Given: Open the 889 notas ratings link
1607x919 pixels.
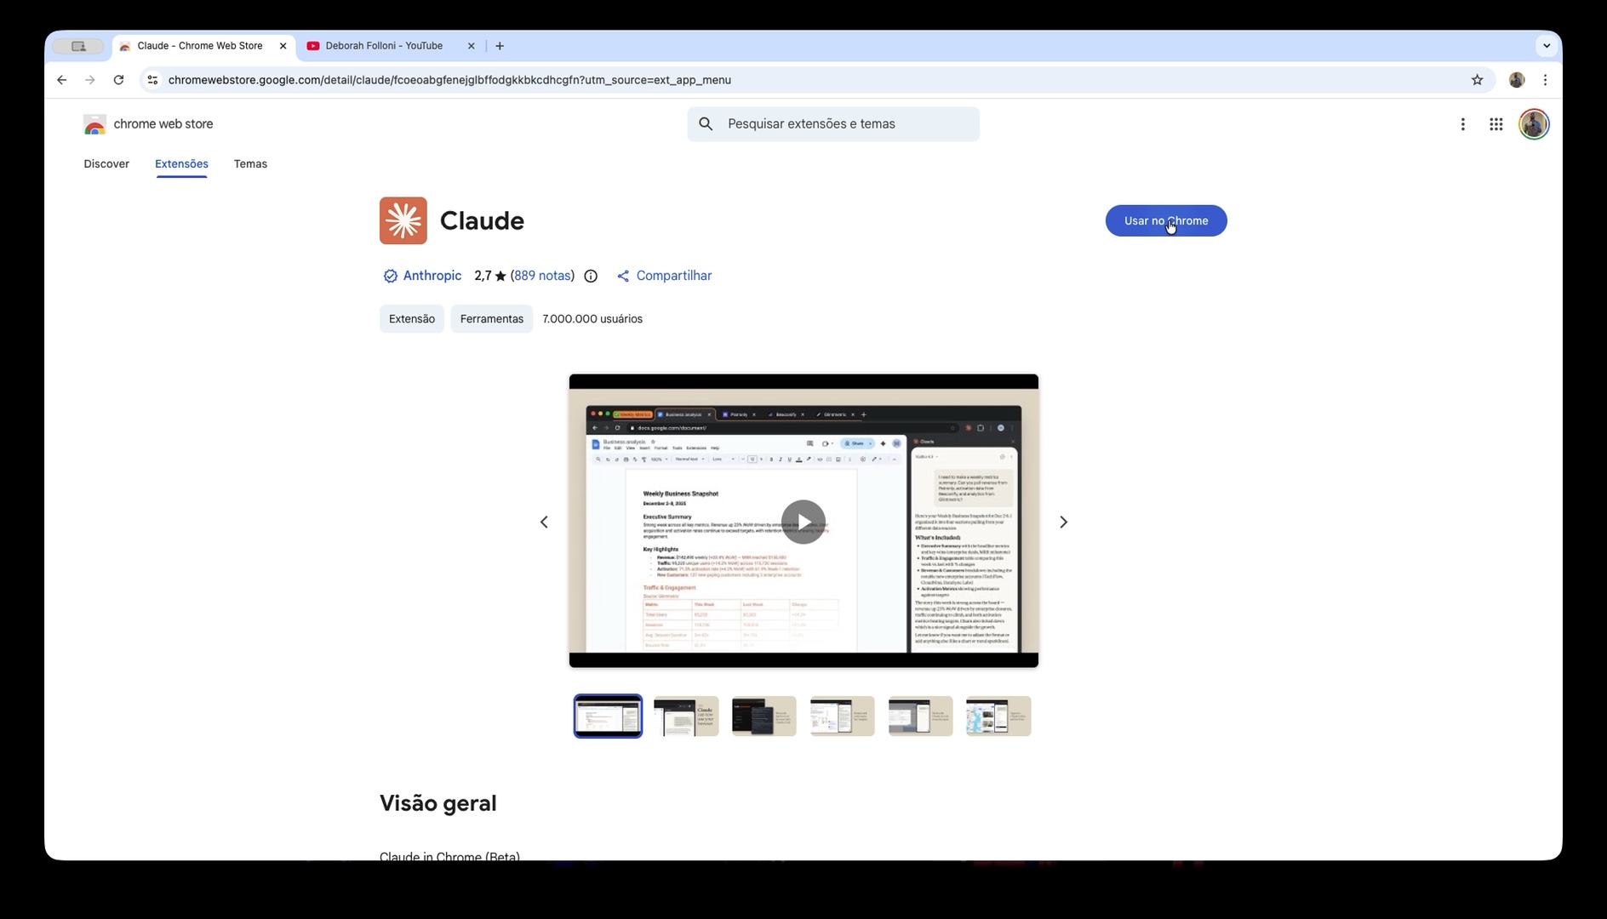Looking at the screenshot, I should coord(542,276).
